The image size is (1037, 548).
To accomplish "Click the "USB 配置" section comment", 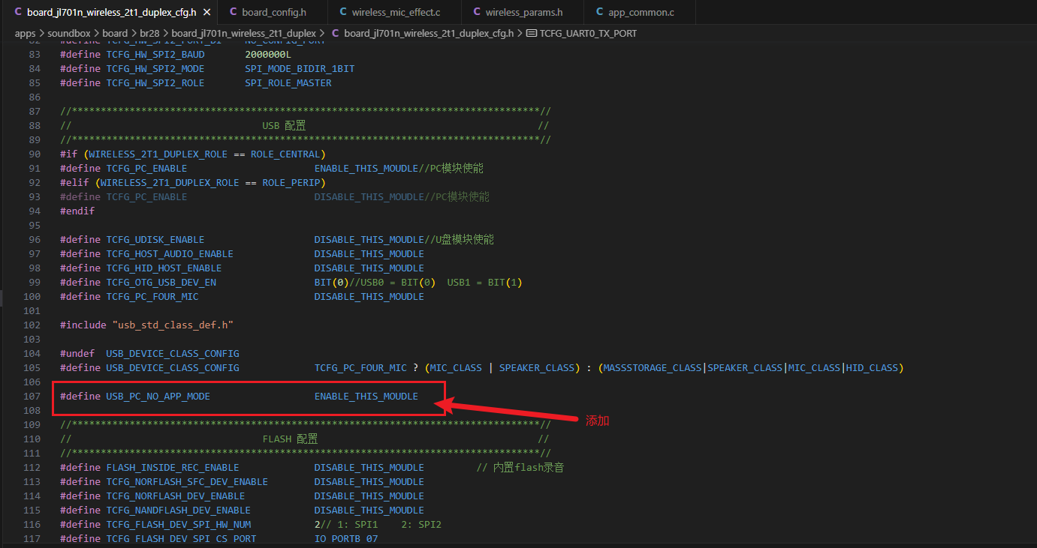I will (x=284, y=125).
